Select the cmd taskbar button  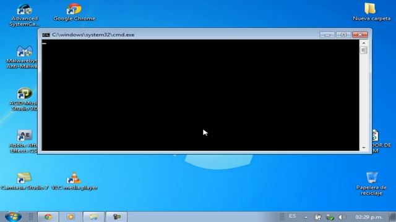tap(116, 216)
